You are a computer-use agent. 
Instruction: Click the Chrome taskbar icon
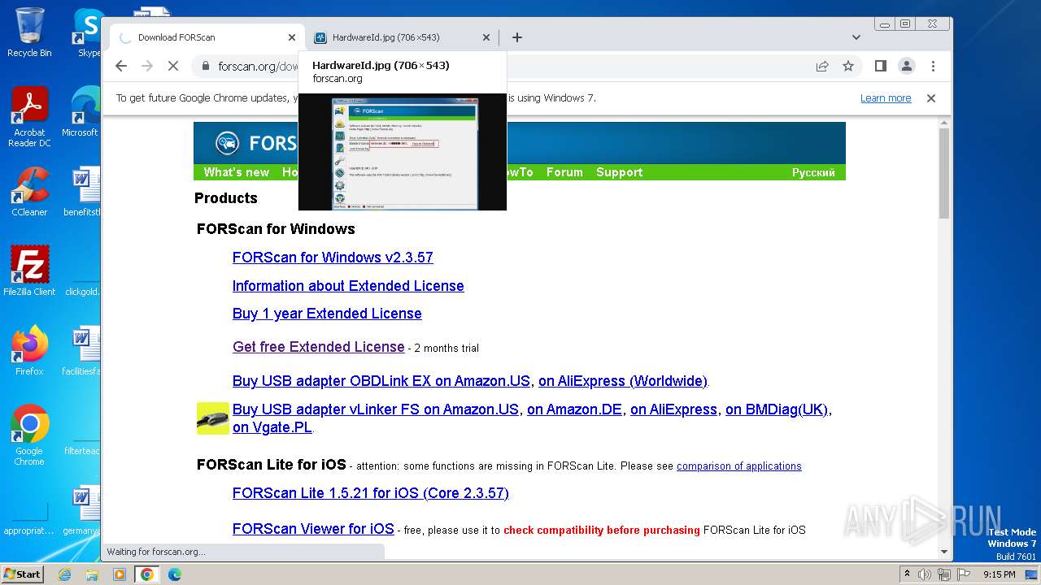pos(147,574)
